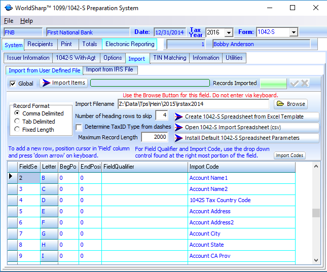Click the grid's vertical scrollbar thumb
The height and width of the screenshot is (272, 327).
coord(316,213)
